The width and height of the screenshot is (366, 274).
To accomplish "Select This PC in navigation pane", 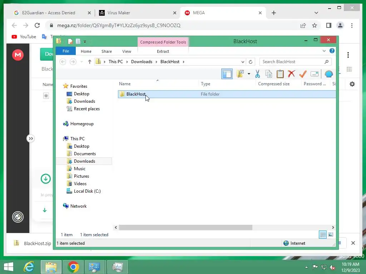I will (77, 139).
